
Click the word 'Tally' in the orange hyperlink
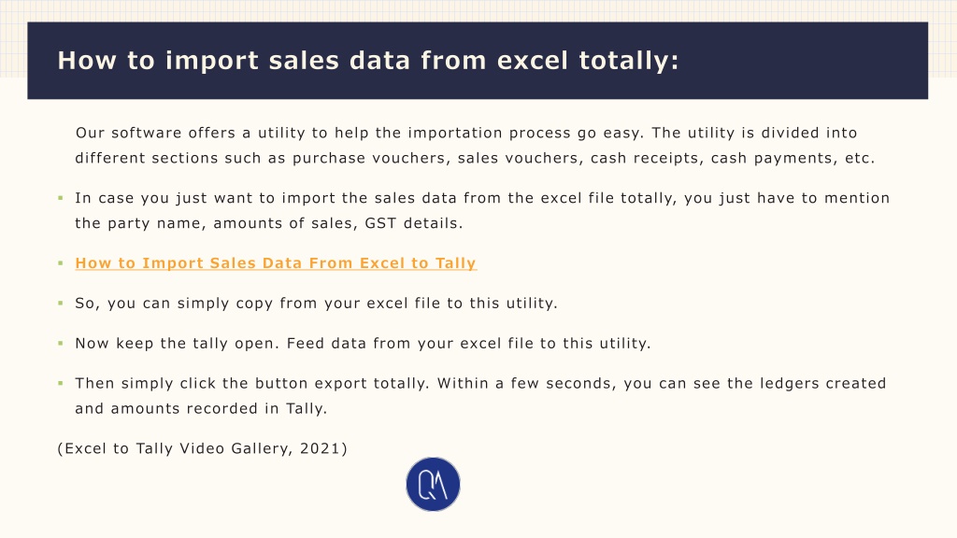coord(455,262)
